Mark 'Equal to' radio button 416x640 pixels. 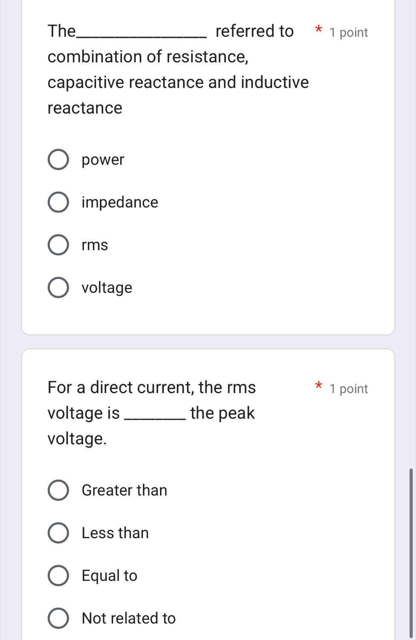(58, 576)
